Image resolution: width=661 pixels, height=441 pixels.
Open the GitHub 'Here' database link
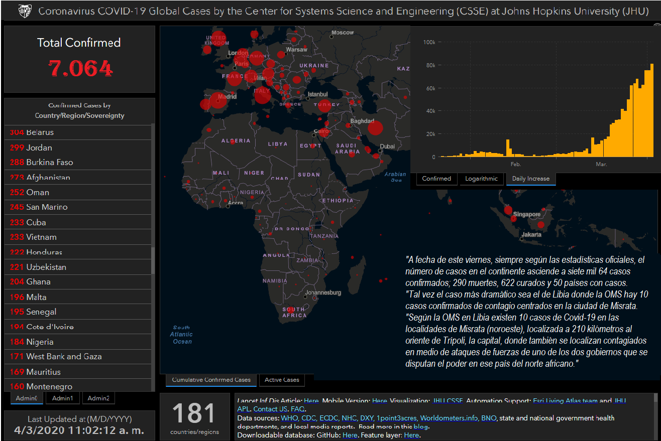[x=350, y=435]
